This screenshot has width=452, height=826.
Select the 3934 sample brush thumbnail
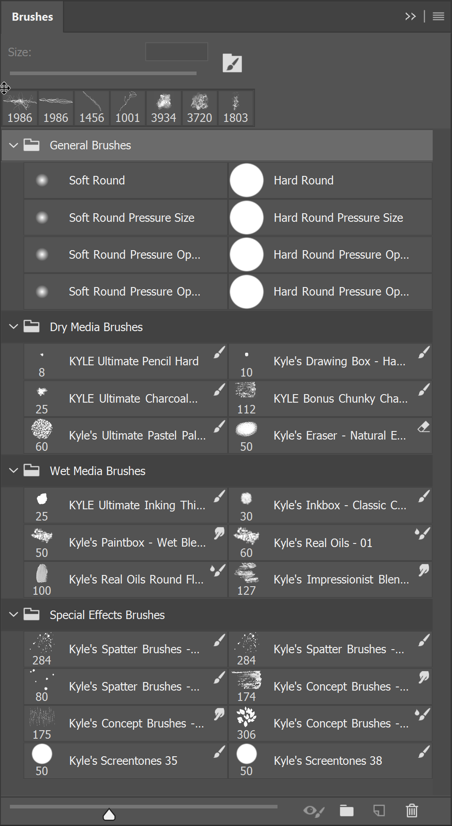(x=163, y=107)
